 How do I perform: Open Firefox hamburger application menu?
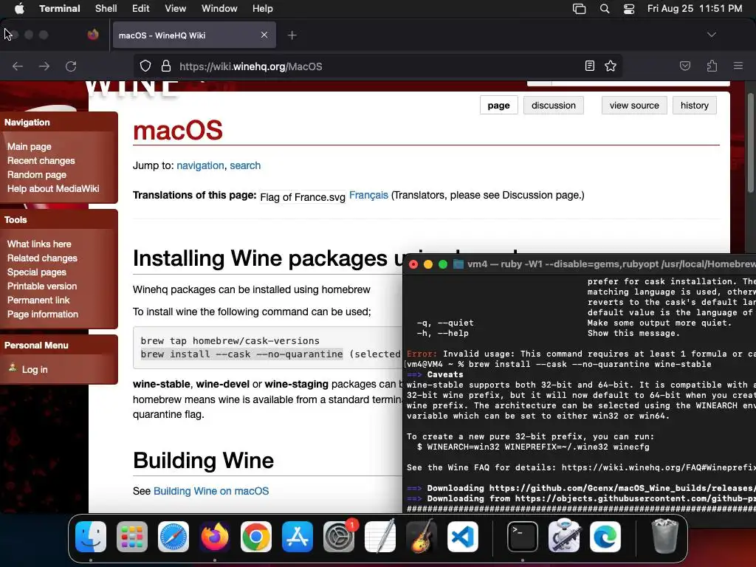coord(738,66)
